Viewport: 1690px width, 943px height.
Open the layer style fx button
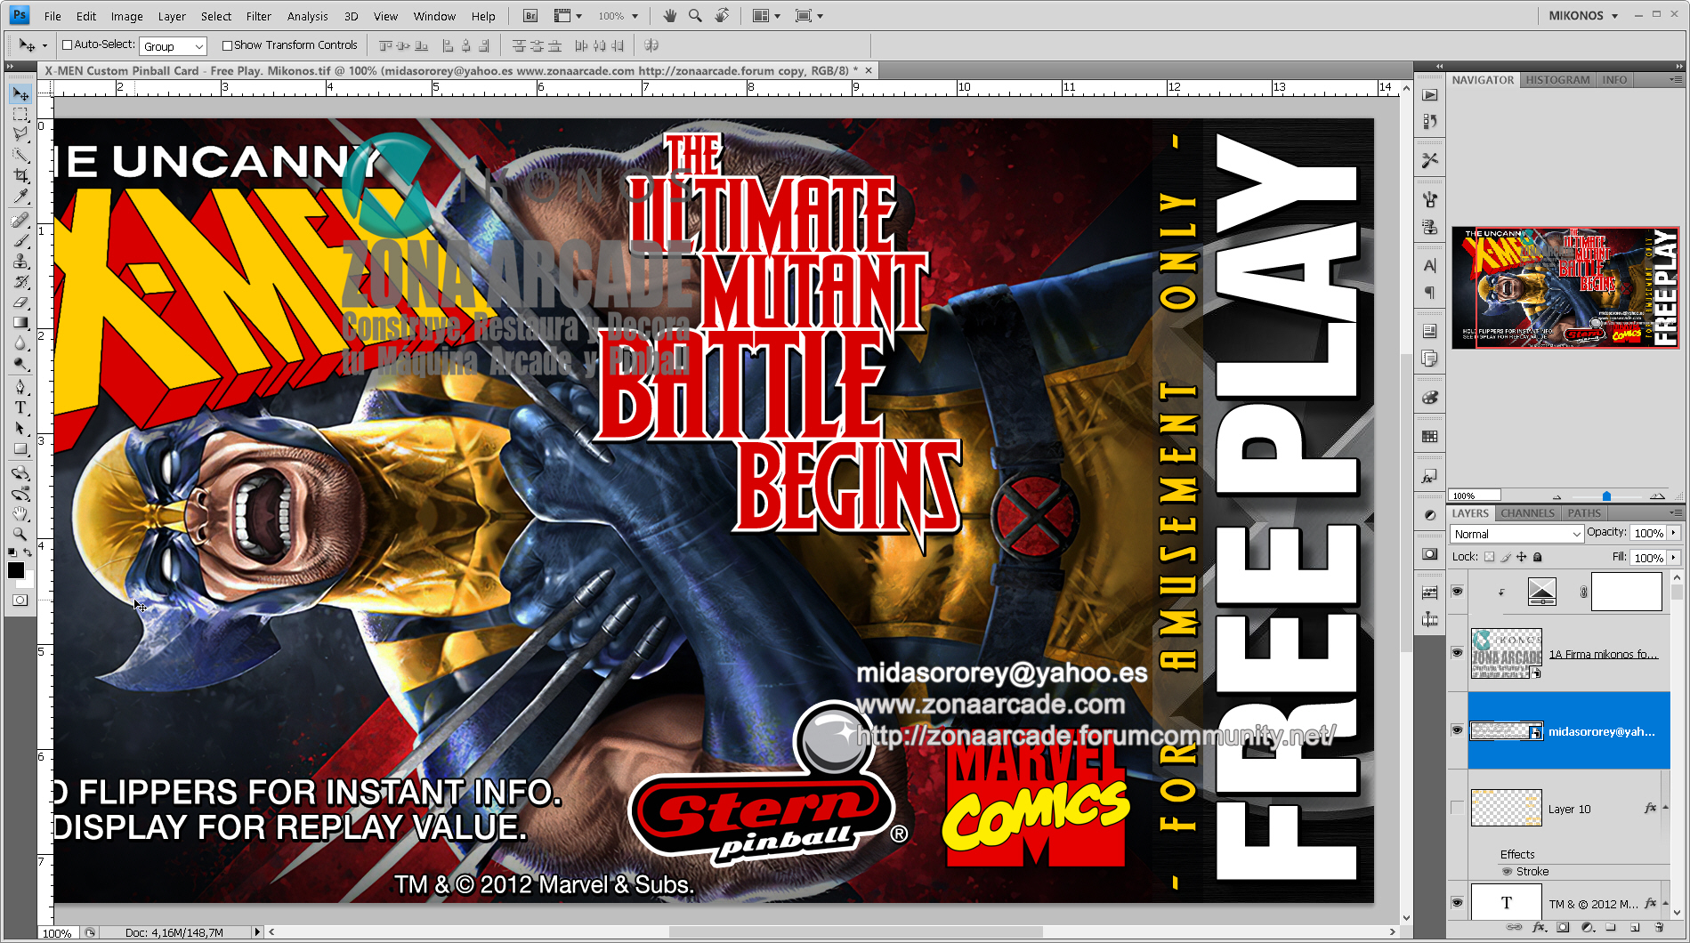pos(1539,928)
